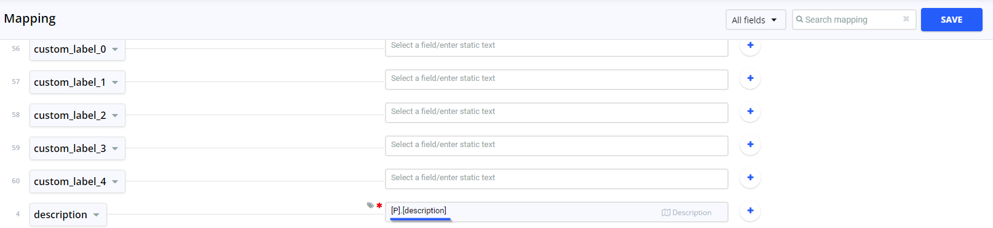The width and height of the screenshot is (993, 228).
Task: Click the plus icon beside custom_label_2
Action: [750, 112]
